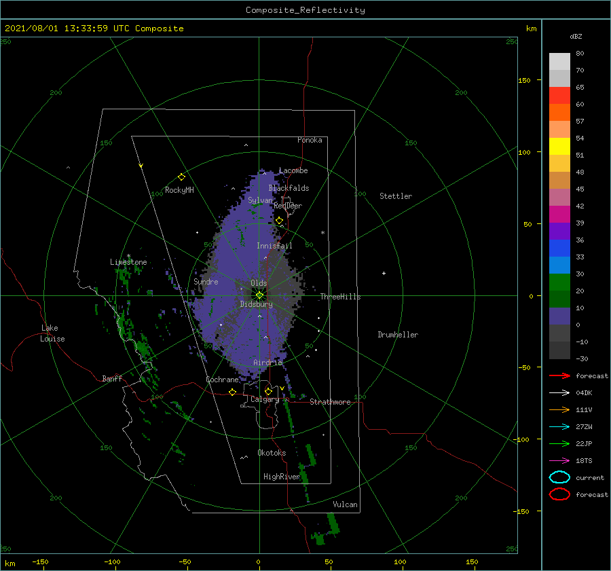Select the 33 dBZ blue color swatch
Image resolution: width=611 pixels, height=571 pixels.
coord(559,248)
